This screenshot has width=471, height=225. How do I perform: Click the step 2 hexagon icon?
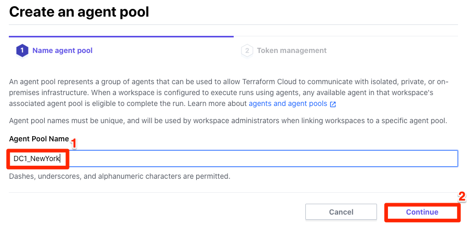pos(247,51)
